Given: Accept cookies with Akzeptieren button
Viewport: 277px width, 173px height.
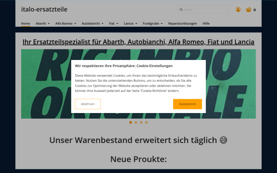Looking at the screenshot, I should [x=187, y=104].
